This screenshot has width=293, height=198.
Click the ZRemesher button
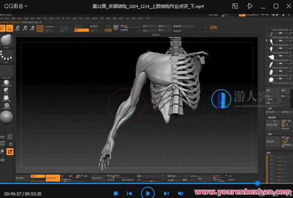pyautogui.click(x=96, y=178)
